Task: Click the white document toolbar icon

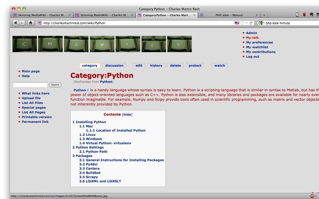Action: [x=297, y=15]
